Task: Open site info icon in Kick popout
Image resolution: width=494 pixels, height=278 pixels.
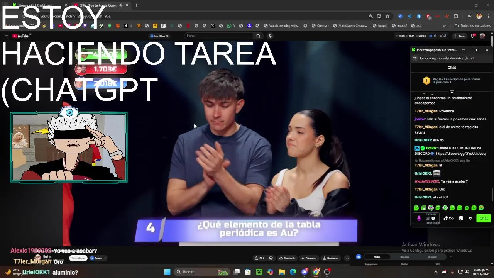Action: [x=415, y=58]
